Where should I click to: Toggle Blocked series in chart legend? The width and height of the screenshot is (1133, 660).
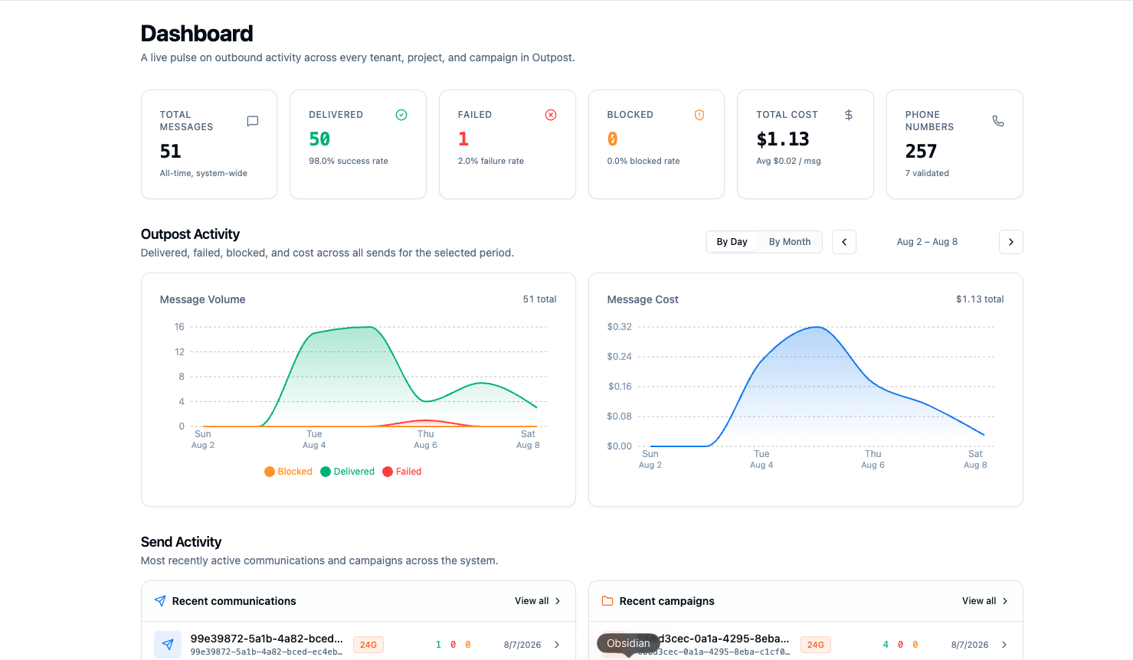(x=289, y=472)
